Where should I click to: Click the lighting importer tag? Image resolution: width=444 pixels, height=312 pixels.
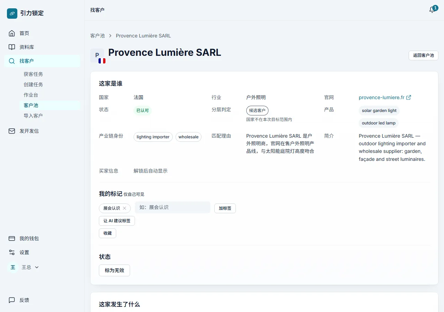coord(153,137)
